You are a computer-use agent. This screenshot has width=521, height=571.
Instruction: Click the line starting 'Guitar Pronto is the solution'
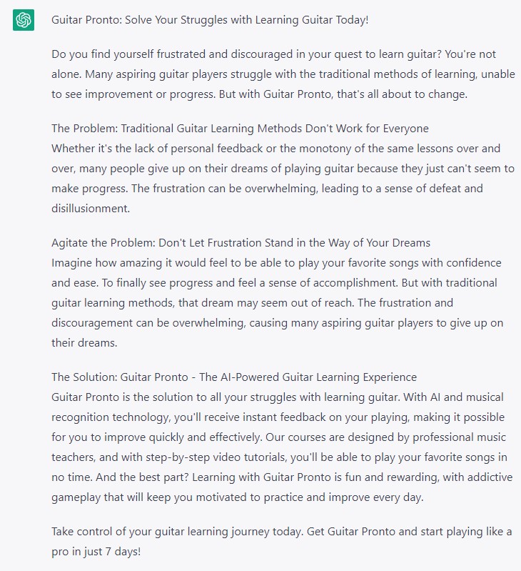pyautogui.click(x=278, y=397)
